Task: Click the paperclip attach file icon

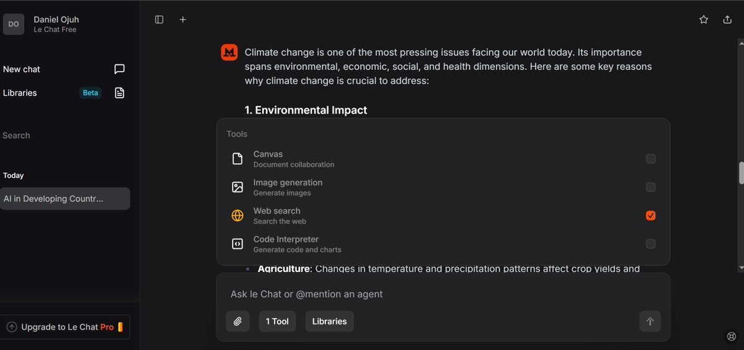Action: pos(237,322)
